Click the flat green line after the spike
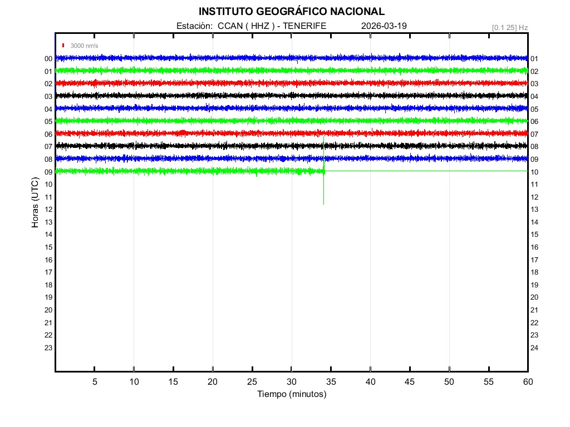570x427 pixels. 423,171
